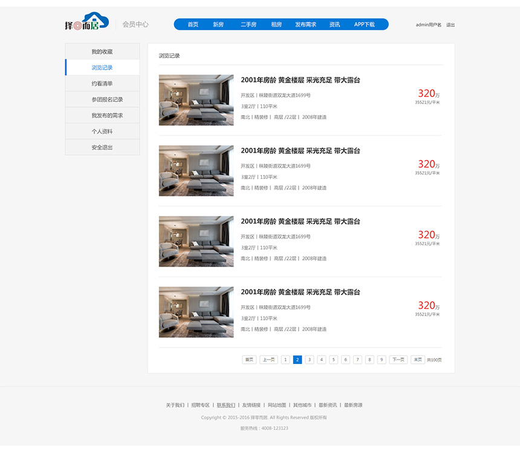Click the admin用户名 account link
This screenshot has width=520, height=456.
coord(428,25)
